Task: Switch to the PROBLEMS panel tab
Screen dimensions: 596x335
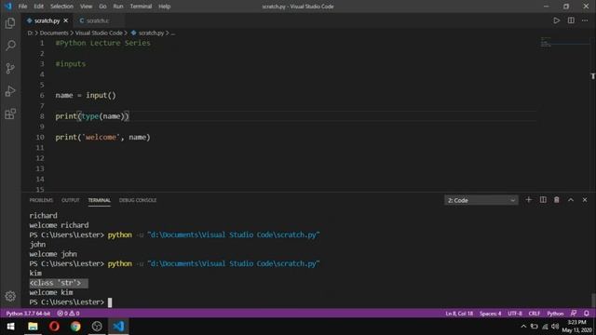Action: [x=41, y=200]
